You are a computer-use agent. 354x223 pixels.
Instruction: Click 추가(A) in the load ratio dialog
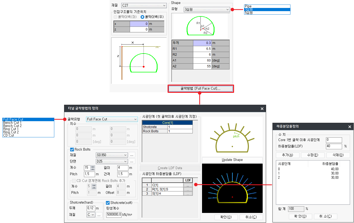click(x=287, y=155)
